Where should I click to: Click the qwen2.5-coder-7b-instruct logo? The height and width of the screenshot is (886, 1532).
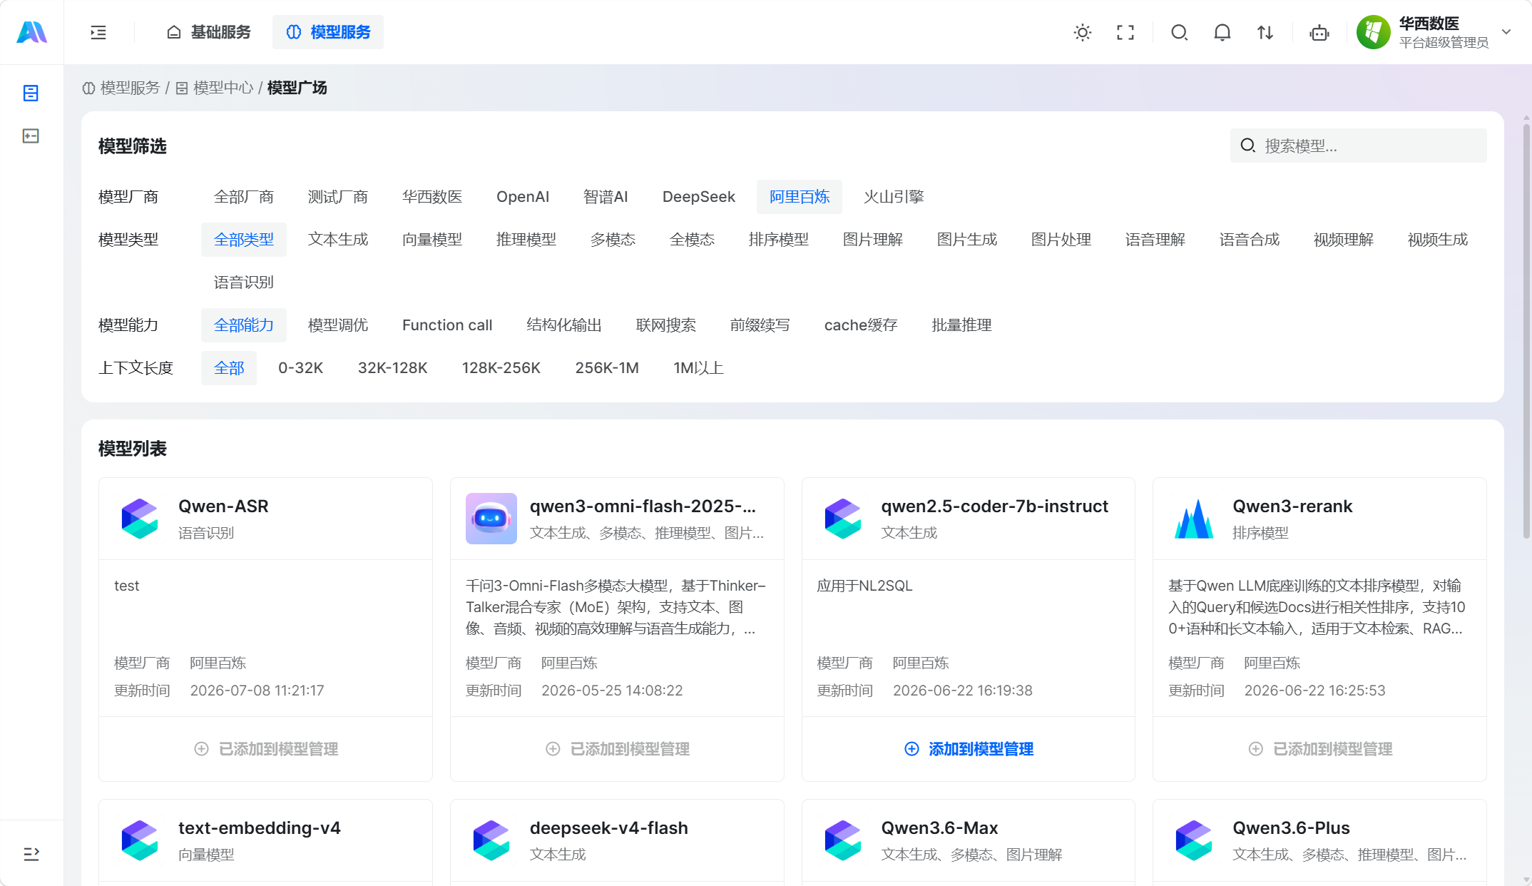click(843, 519)
